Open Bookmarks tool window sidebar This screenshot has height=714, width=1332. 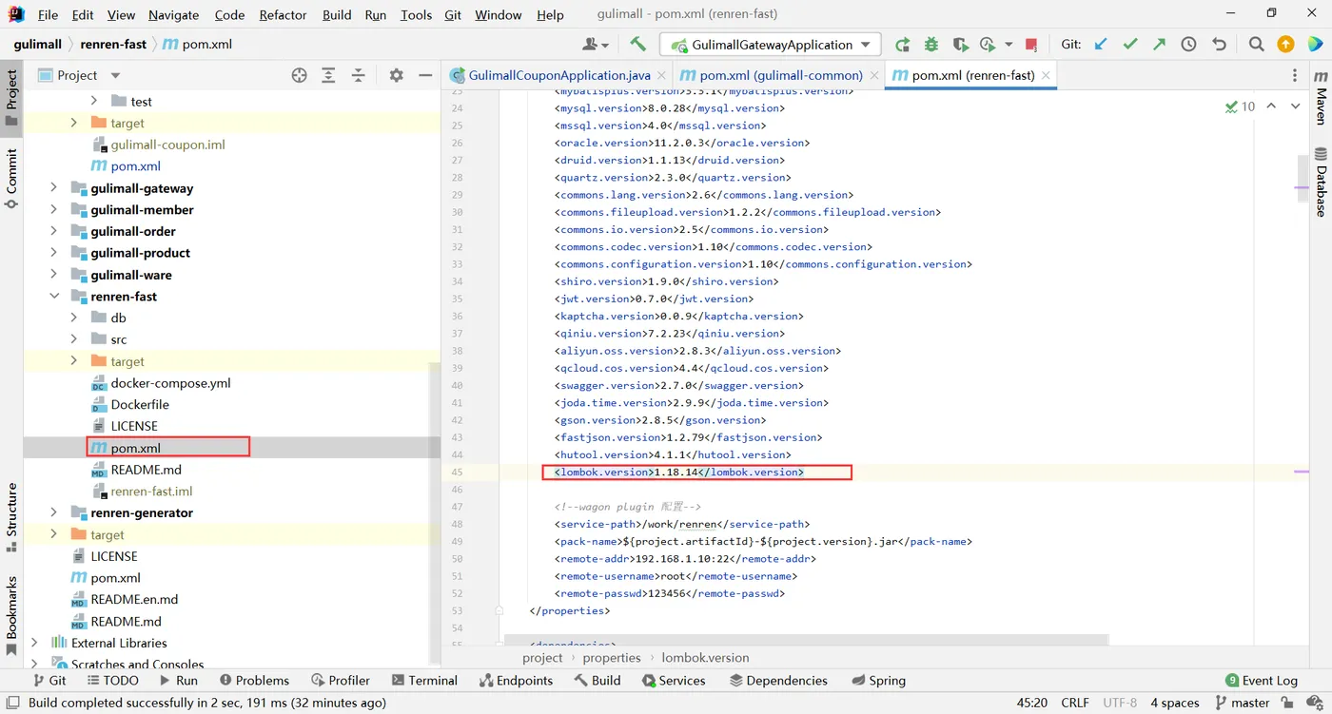(x=11, y=615)
